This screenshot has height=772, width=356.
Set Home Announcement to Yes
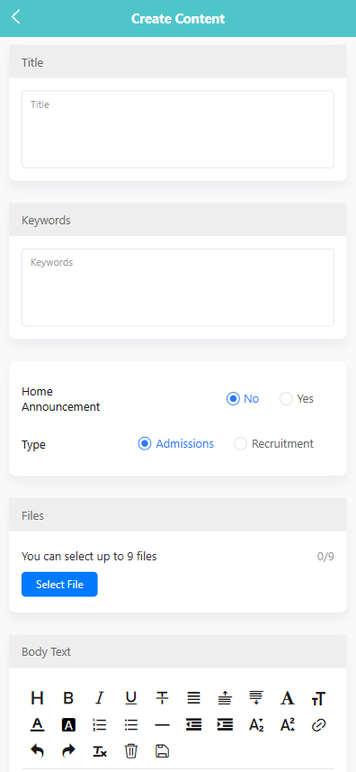[297, 399]
